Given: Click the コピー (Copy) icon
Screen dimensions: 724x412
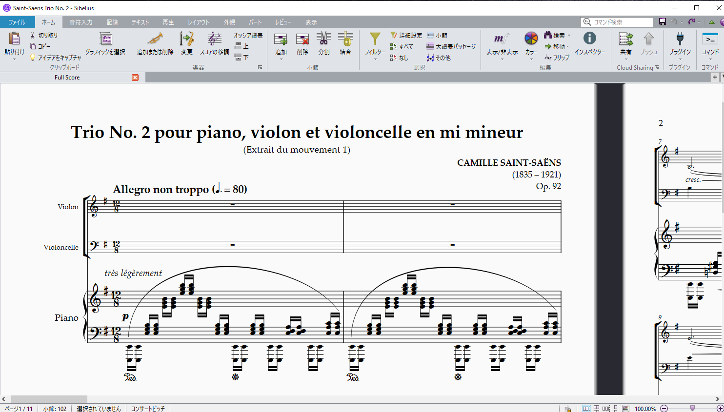Looking at the screenshot, I should pos(33,46).
